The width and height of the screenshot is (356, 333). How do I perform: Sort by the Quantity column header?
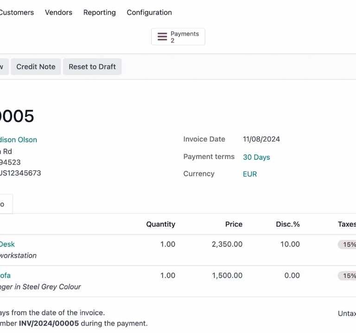(x=160, y=224)
